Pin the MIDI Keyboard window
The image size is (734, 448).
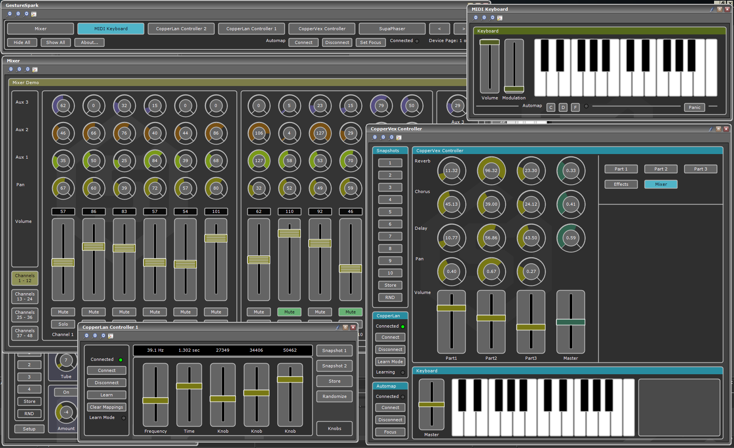pyautogui.click(x=712, y=10)
